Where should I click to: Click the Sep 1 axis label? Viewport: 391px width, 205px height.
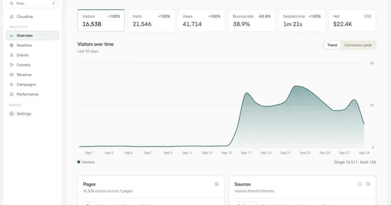[x=89, y=153]
